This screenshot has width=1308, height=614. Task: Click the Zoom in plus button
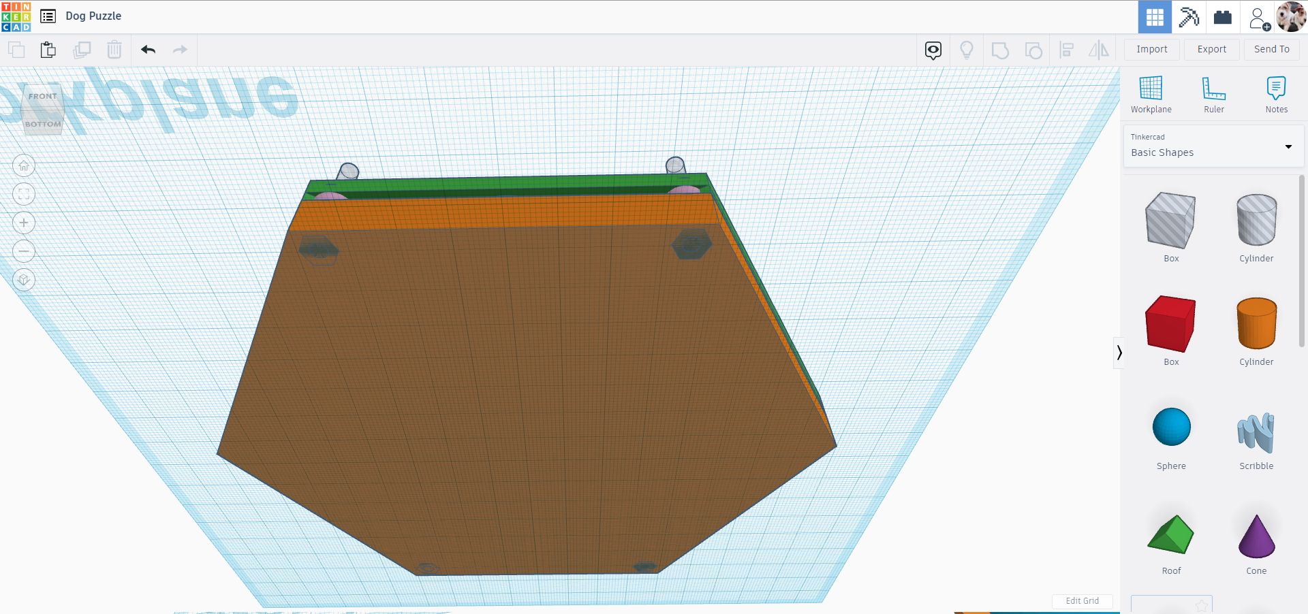coord(24,223)
